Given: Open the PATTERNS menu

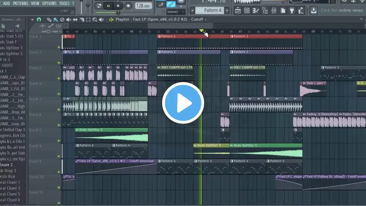Looking at the screenshot, I should pos(20,3).
